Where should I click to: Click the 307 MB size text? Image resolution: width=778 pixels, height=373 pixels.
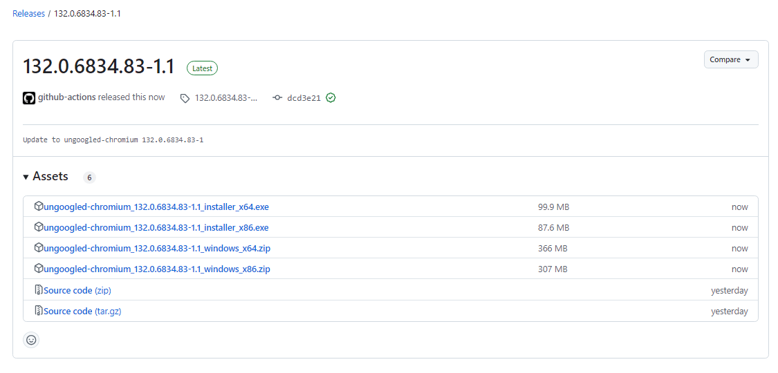tap(553, 269)
